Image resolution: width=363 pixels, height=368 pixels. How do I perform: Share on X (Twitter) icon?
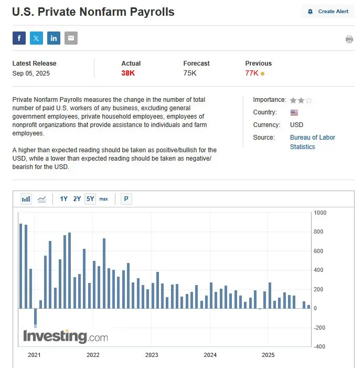point(36,38)
